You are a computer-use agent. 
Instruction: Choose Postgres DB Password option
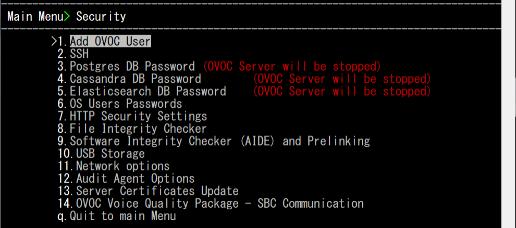(x=132, y=66)
